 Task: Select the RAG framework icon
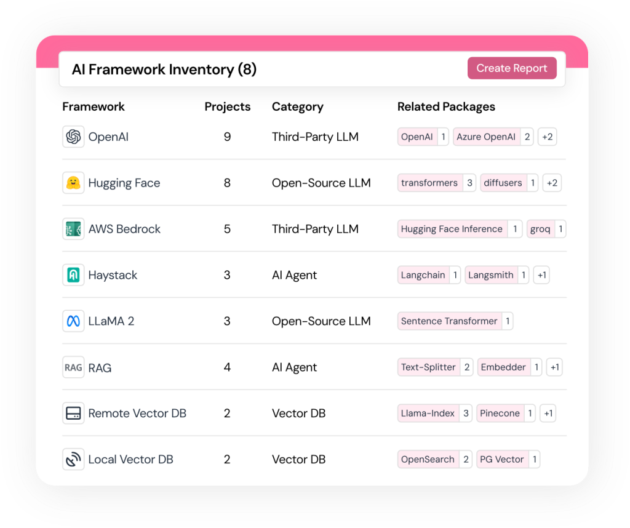[x=73, y=367]
